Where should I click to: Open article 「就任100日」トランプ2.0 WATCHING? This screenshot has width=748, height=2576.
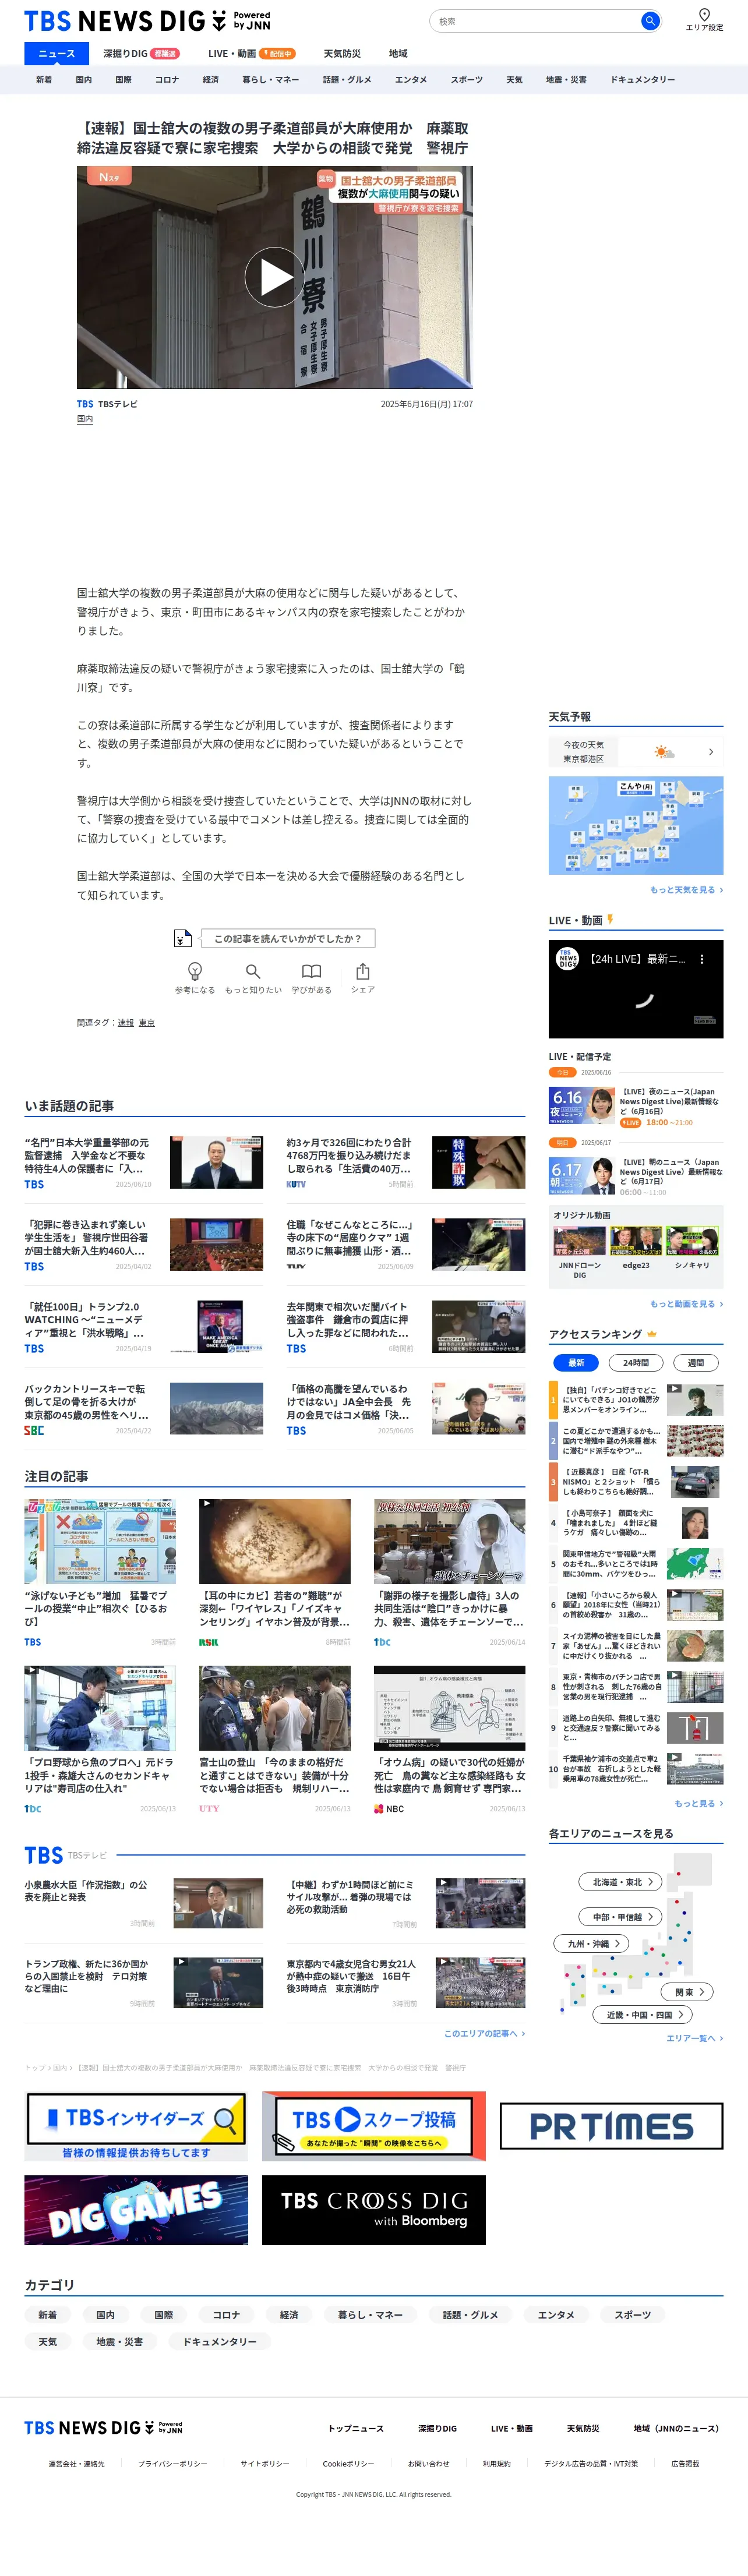(x=144, y=1327)
